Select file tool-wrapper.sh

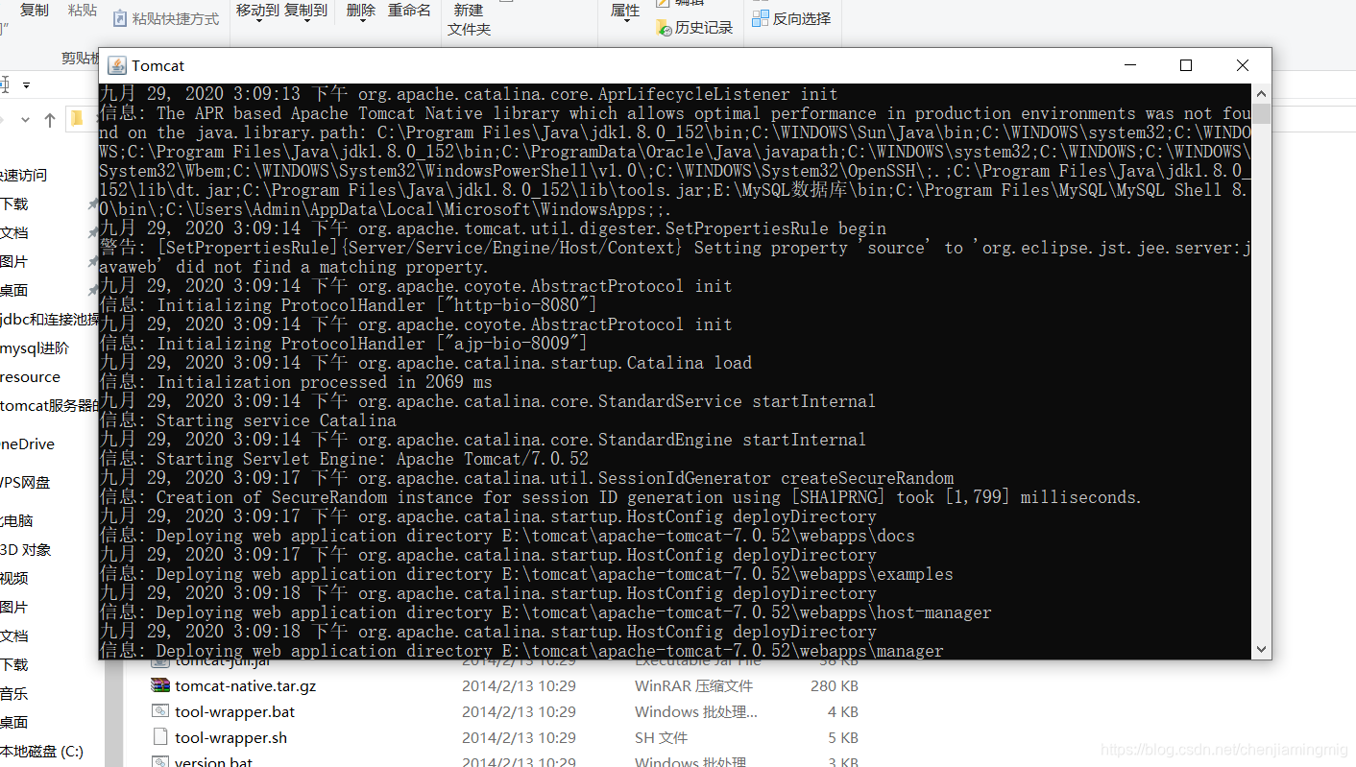click(230, 737)
